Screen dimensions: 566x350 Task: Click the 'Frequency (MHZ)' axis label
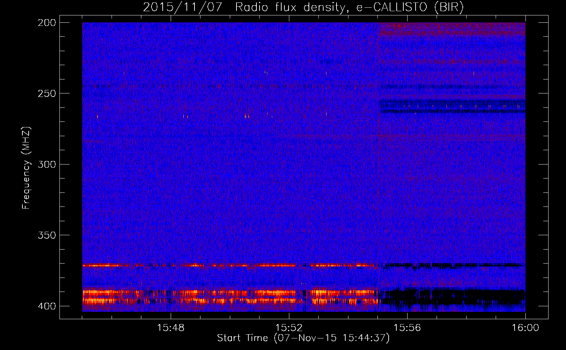(x=26, y=168)
